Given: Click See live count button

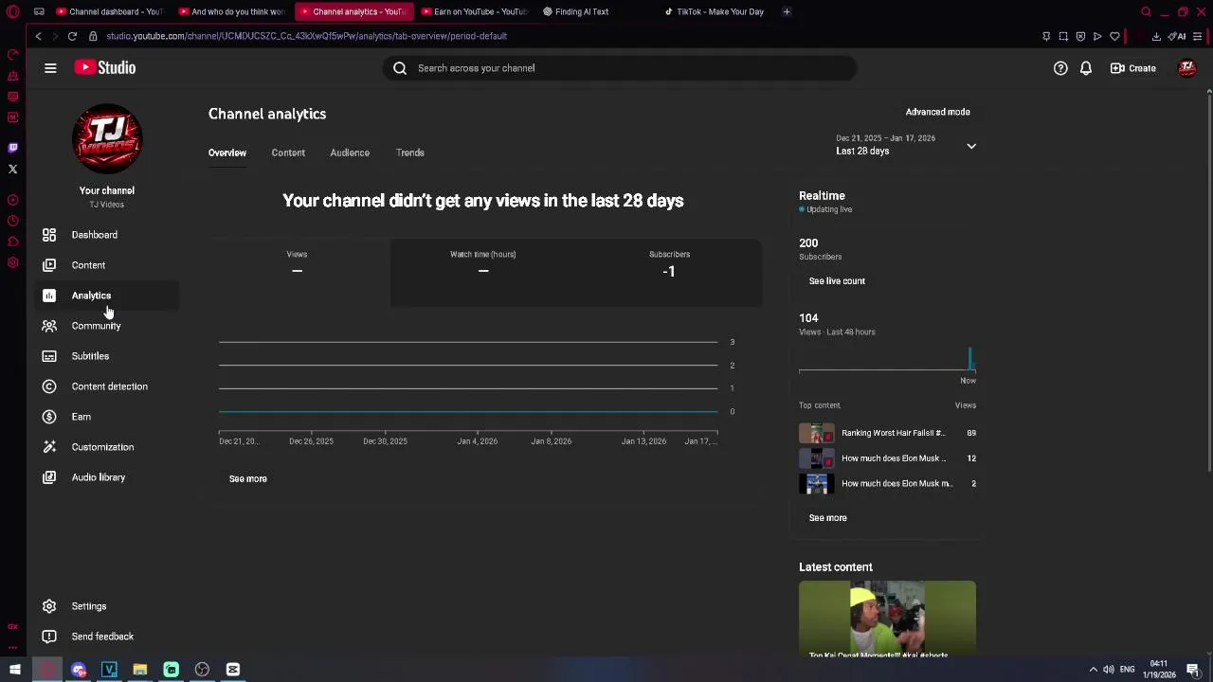Looking at the screenshot, I should click(x=837, y=281).
